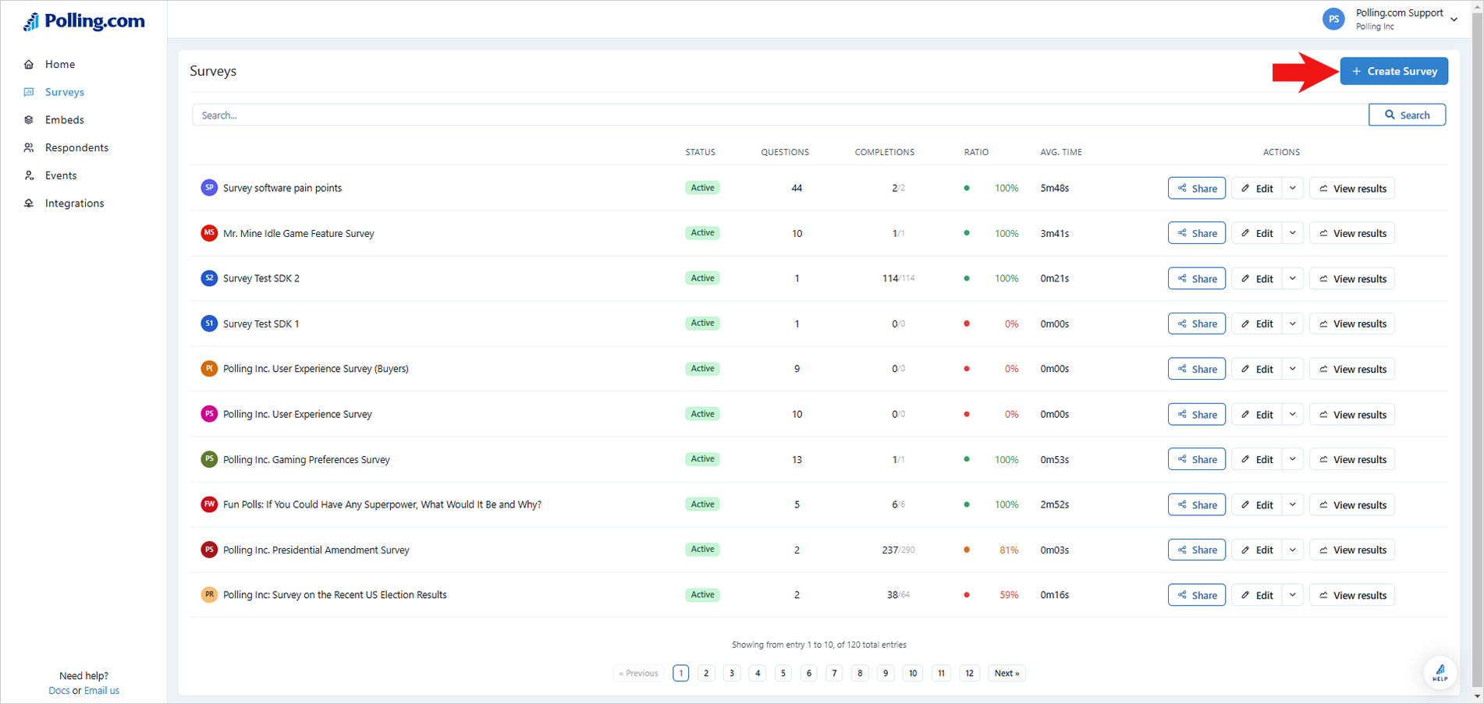This screenshot has width=1484, height=704.
Task: Click the Polling.com logo
Action: [83, 21]
